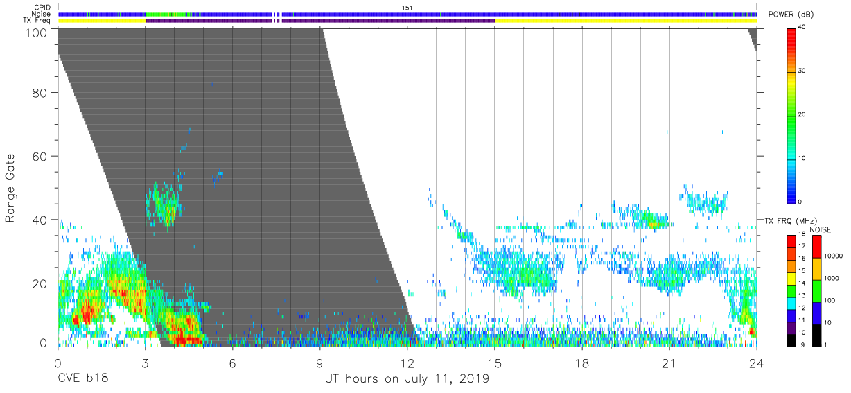
Task: Click the 'NOISE' legend title
Action: [x=819, y=229]
